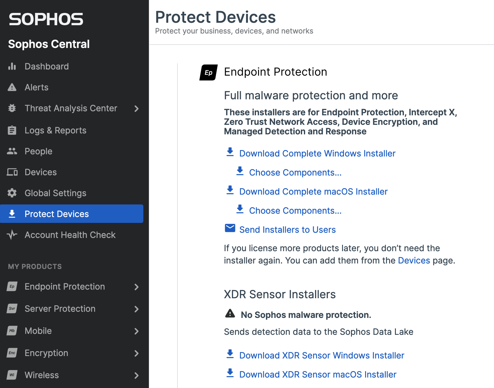
Task: Follow the Devices page link in paragraph
Action: click(x=414, y=260)
